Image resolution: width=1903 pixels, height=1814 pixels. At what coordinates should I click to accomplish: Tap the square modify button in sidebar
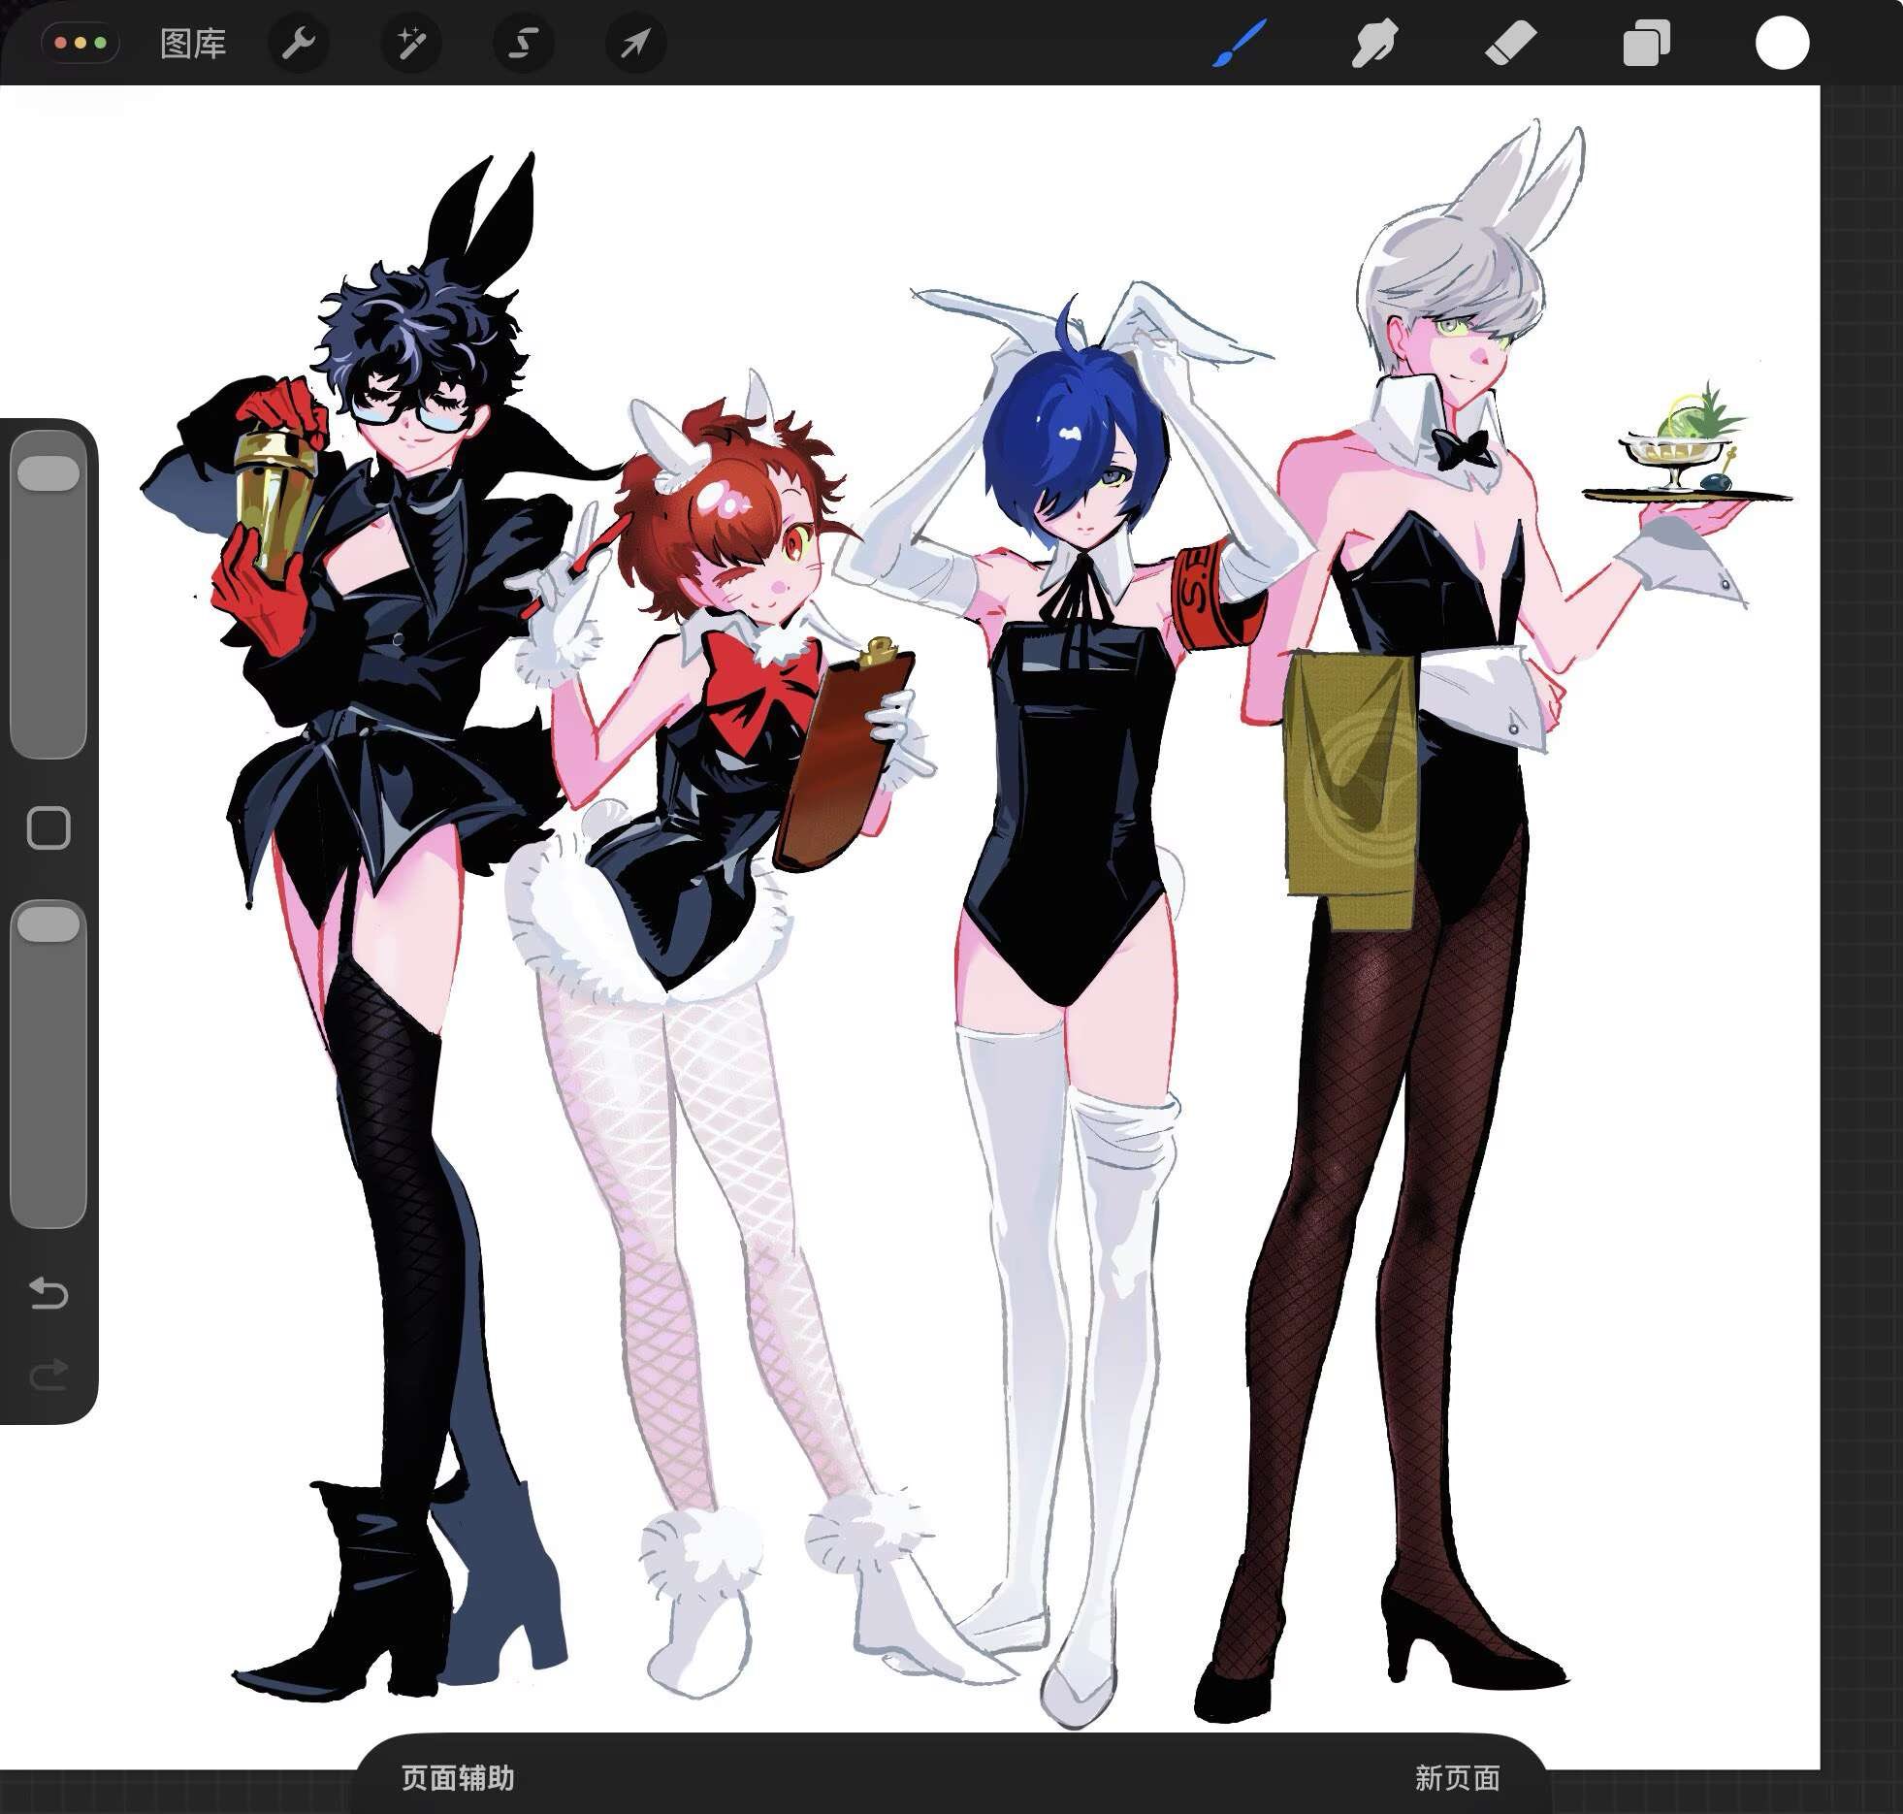(48, 828)
